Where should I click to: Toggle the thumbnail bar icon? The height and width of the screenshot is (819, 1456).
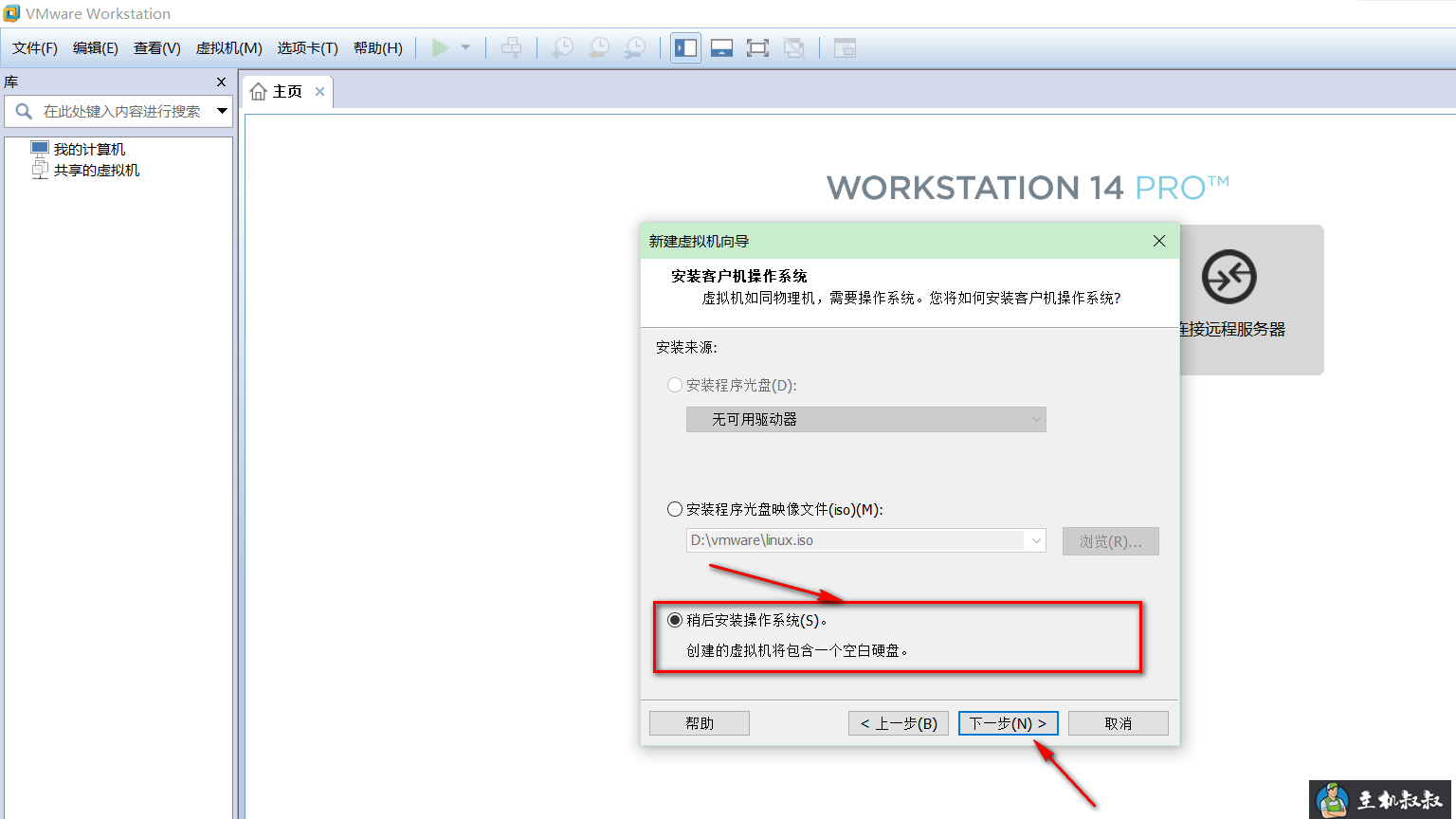point(721,47)
